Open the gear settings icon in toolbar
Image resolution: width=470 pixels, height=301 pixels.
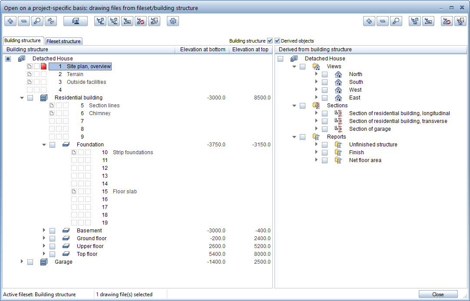(x=173, y=21)
